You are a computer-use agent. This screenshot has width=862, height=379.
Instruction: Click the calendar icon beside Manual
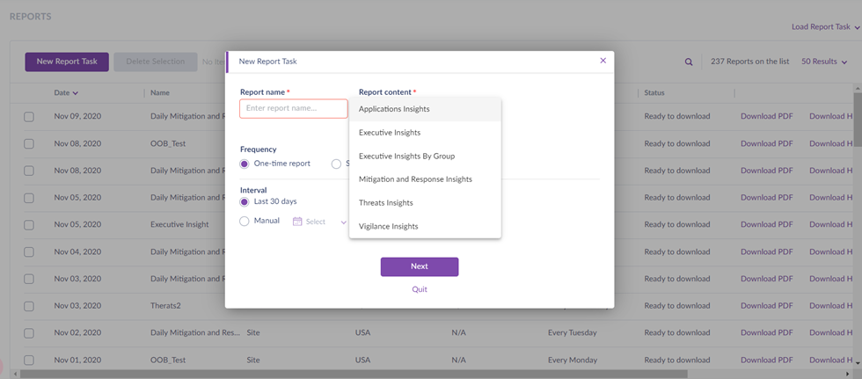coord(297,222)
